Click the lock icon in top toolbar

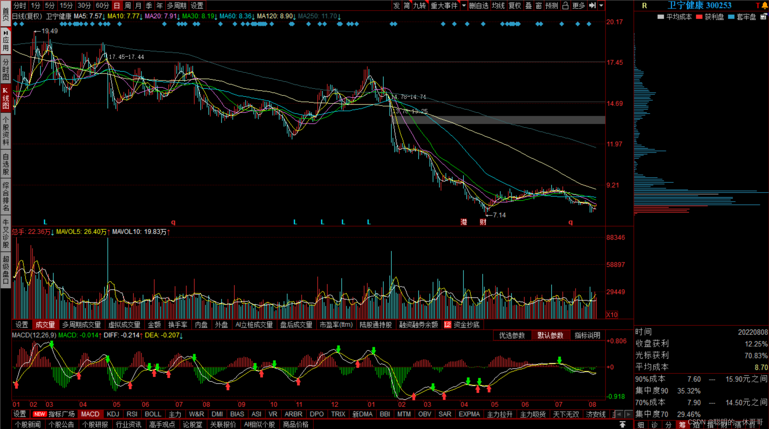(565, 5)
